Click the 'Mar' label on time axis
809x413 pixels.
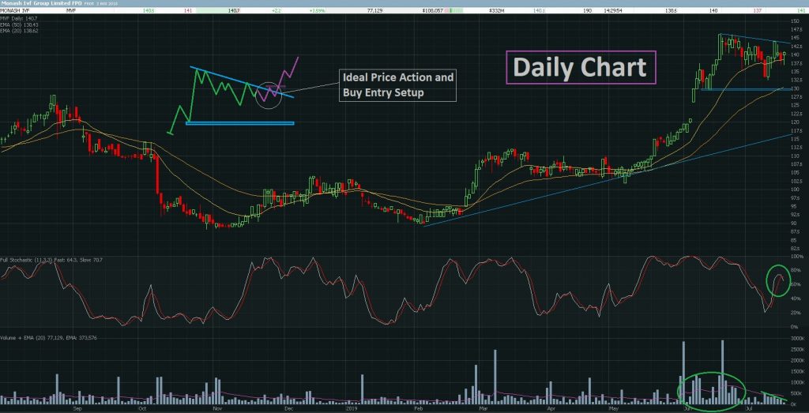click(483, 408)
